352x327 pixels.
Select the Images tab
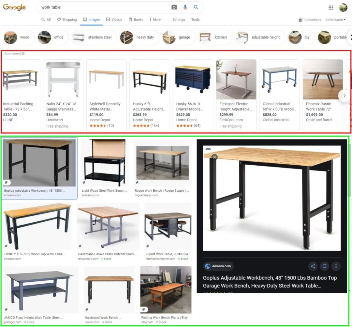[x=91, y=20]
